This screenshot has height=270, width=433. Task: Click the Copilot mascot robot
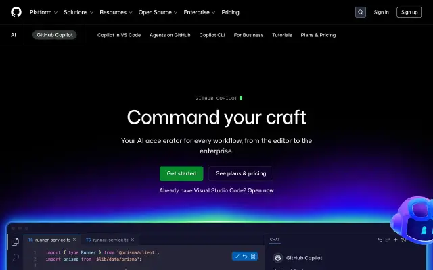point(413,221)
